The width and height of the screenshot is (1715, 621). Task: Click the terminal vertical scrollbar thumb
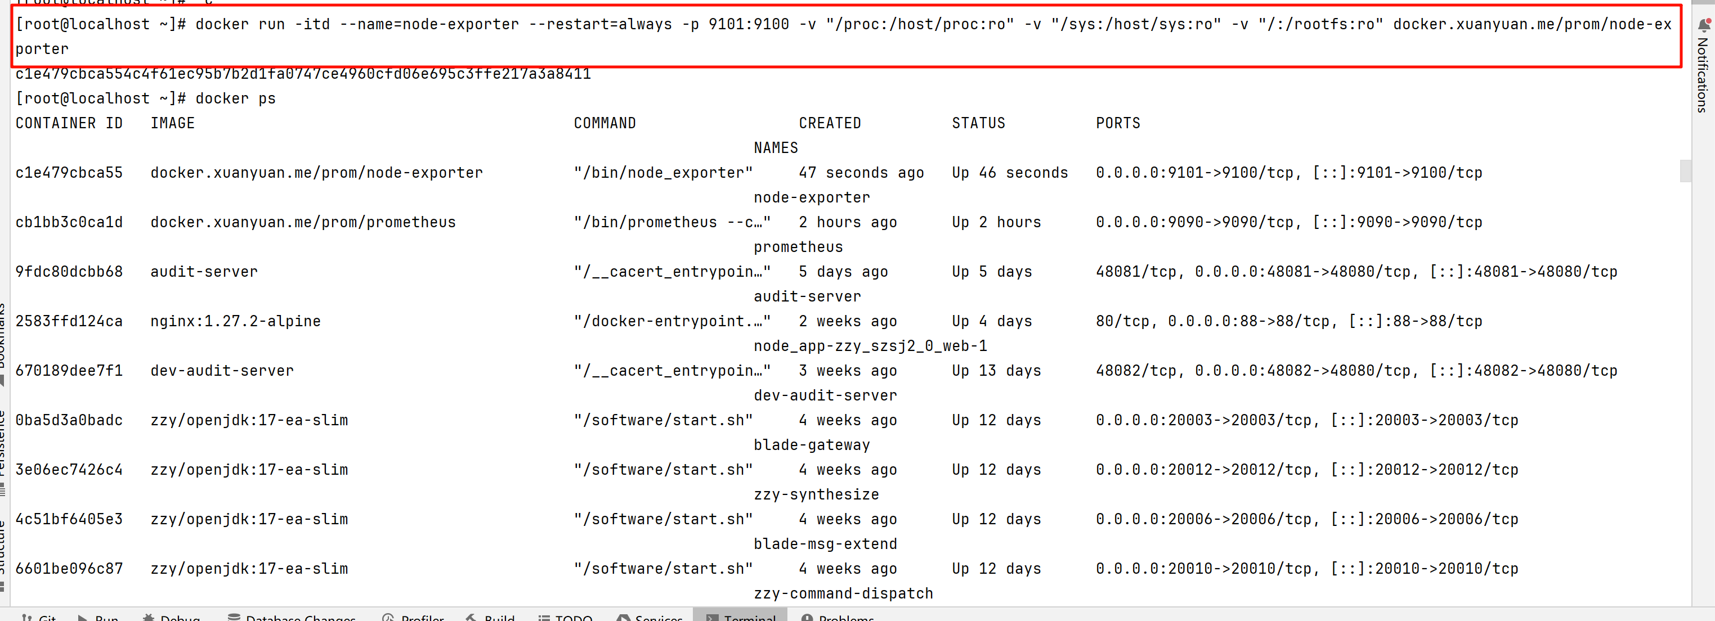tap(1685, 170)
